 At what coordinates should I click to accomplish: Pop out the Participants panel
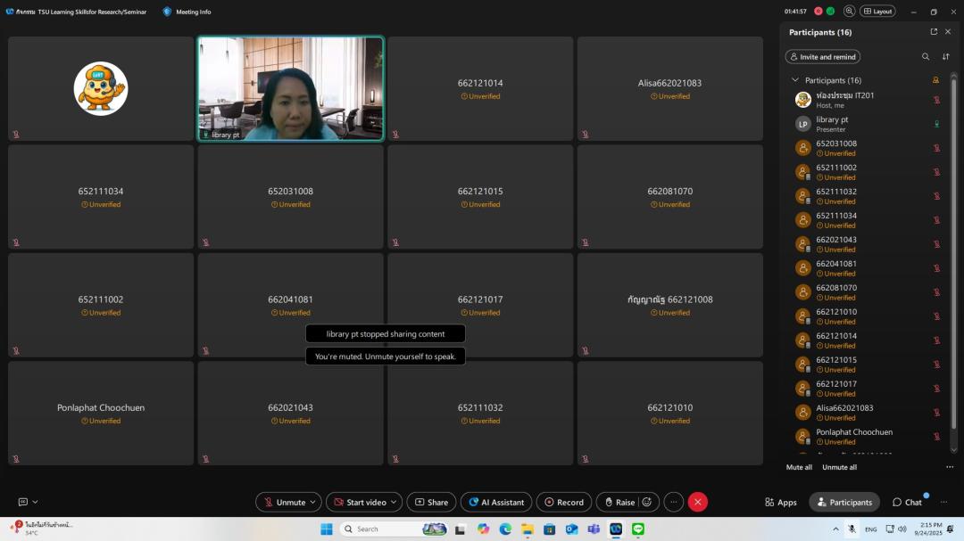(934, 32)
